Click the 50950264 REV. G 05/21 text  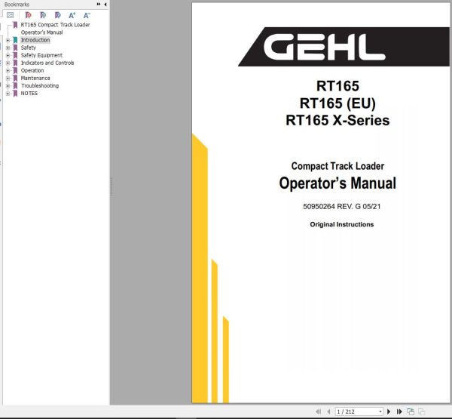click(x=341, y=206)
